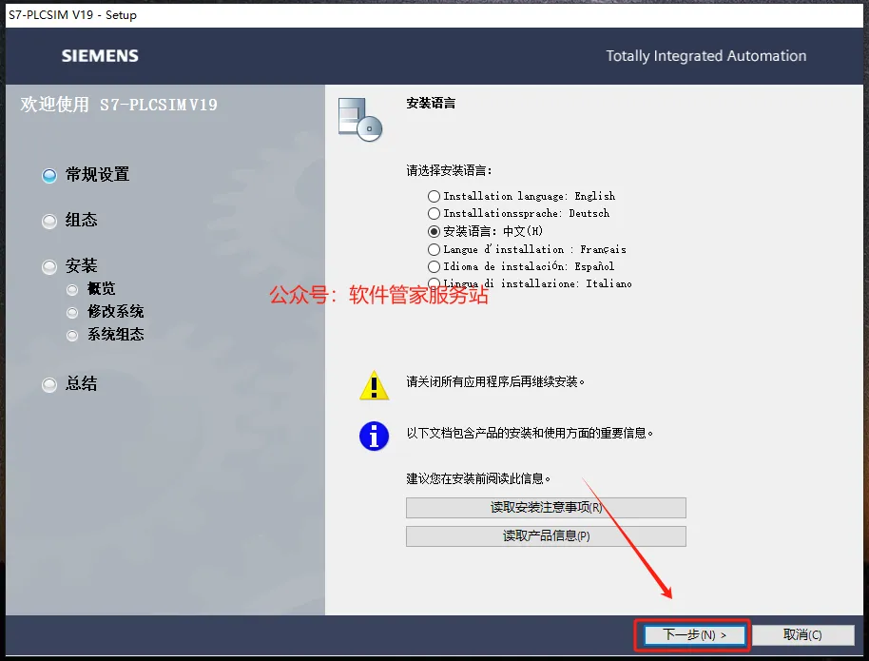Select 安装 step in sidebar
This screenshot has height=661, width=869.
coord(69,265)
